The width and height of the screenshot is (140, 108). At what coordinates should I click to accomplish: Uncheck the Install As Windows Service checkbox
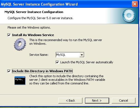(x=9, y=35)
